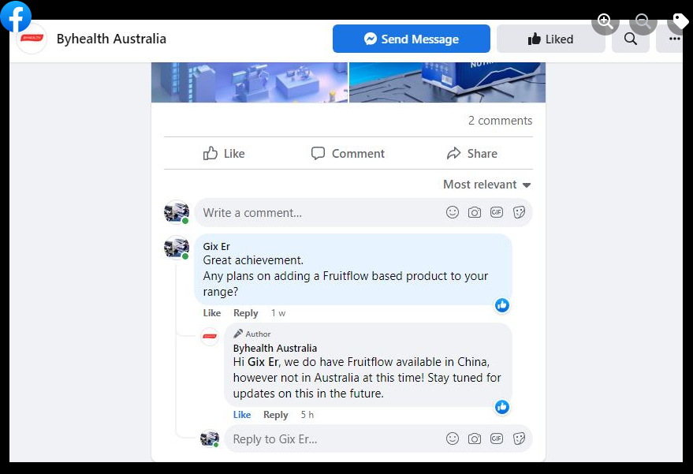Click the Byhealth logo avatar beside the reply

210,337
